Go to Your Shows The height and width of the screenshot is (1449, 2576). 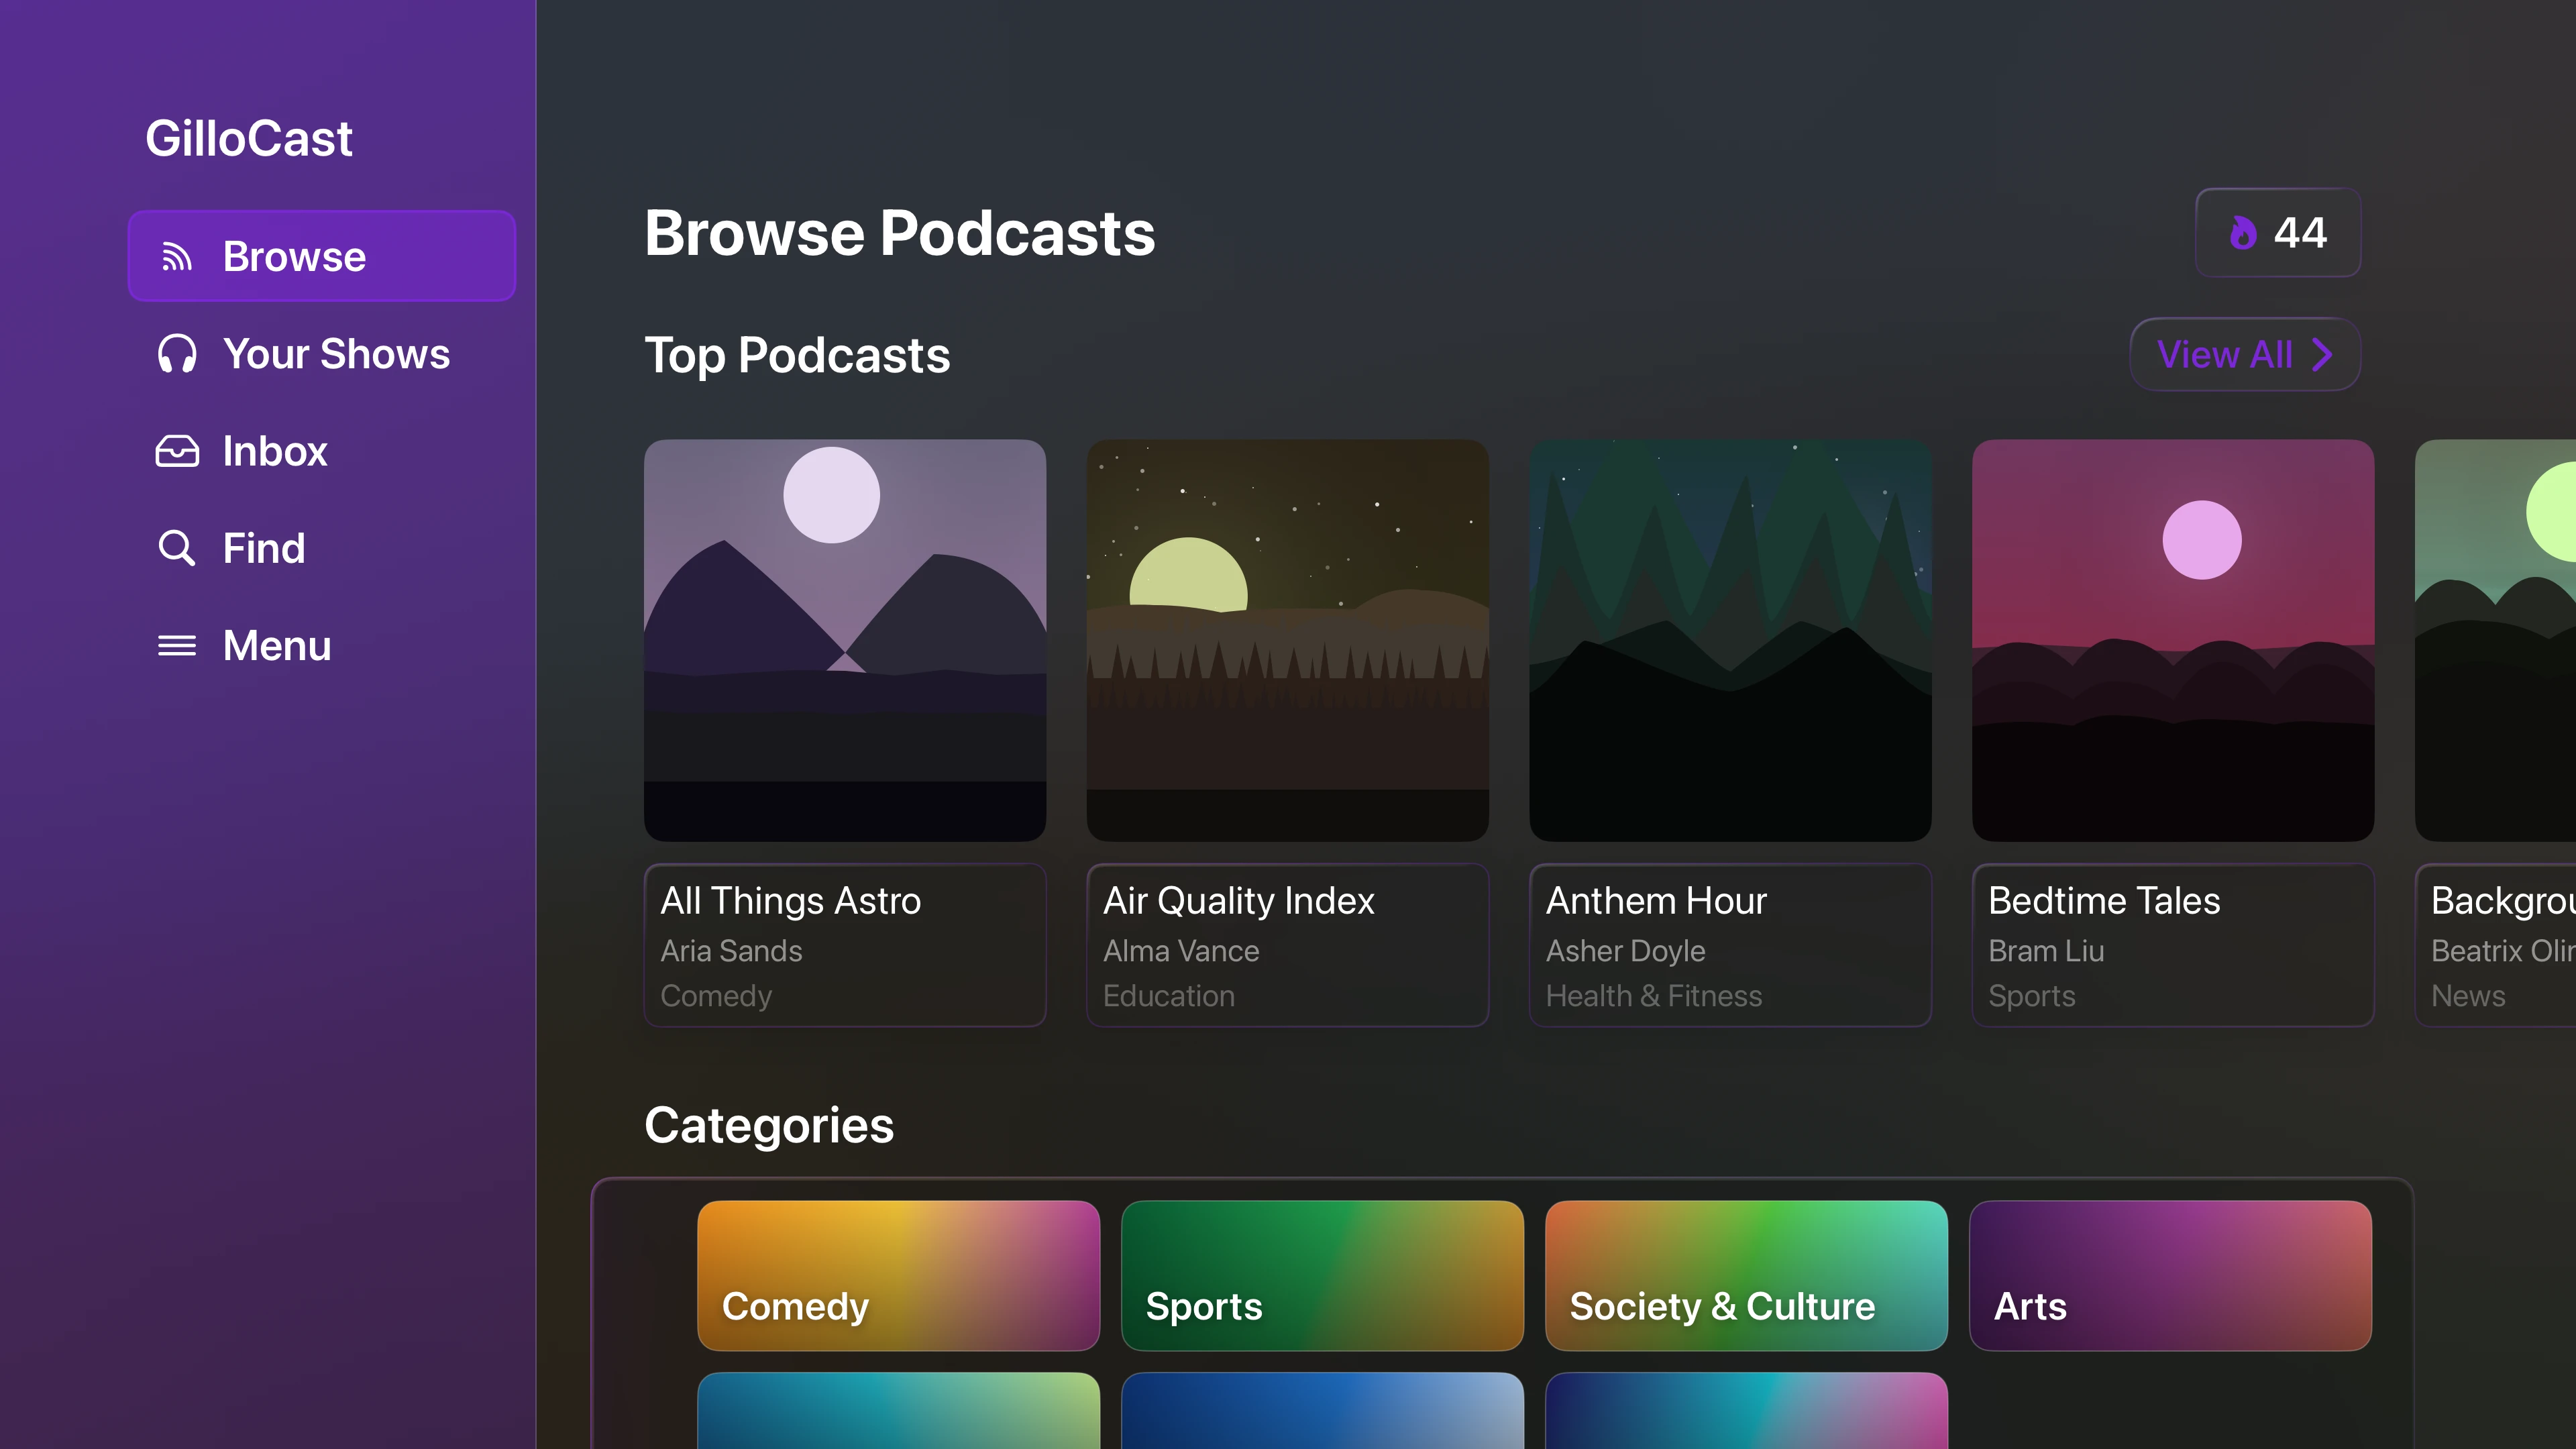pyautogui.click(x=322, y=354)
